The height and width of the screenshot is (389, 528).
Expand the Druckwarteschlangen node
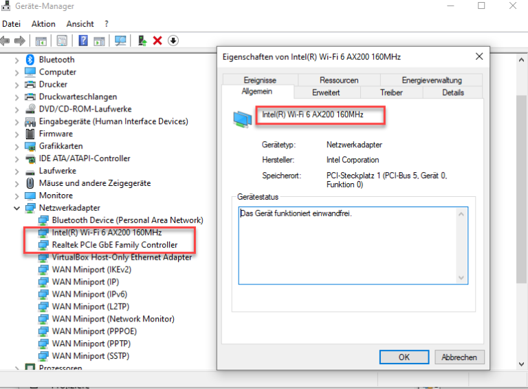[16, 97]
